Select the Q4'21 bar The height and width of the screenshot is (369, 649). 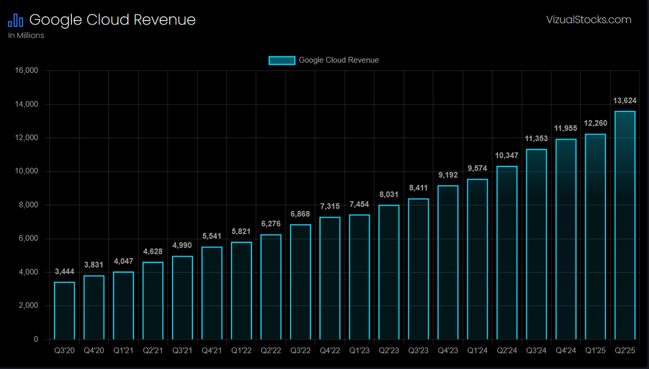[212, 293]
